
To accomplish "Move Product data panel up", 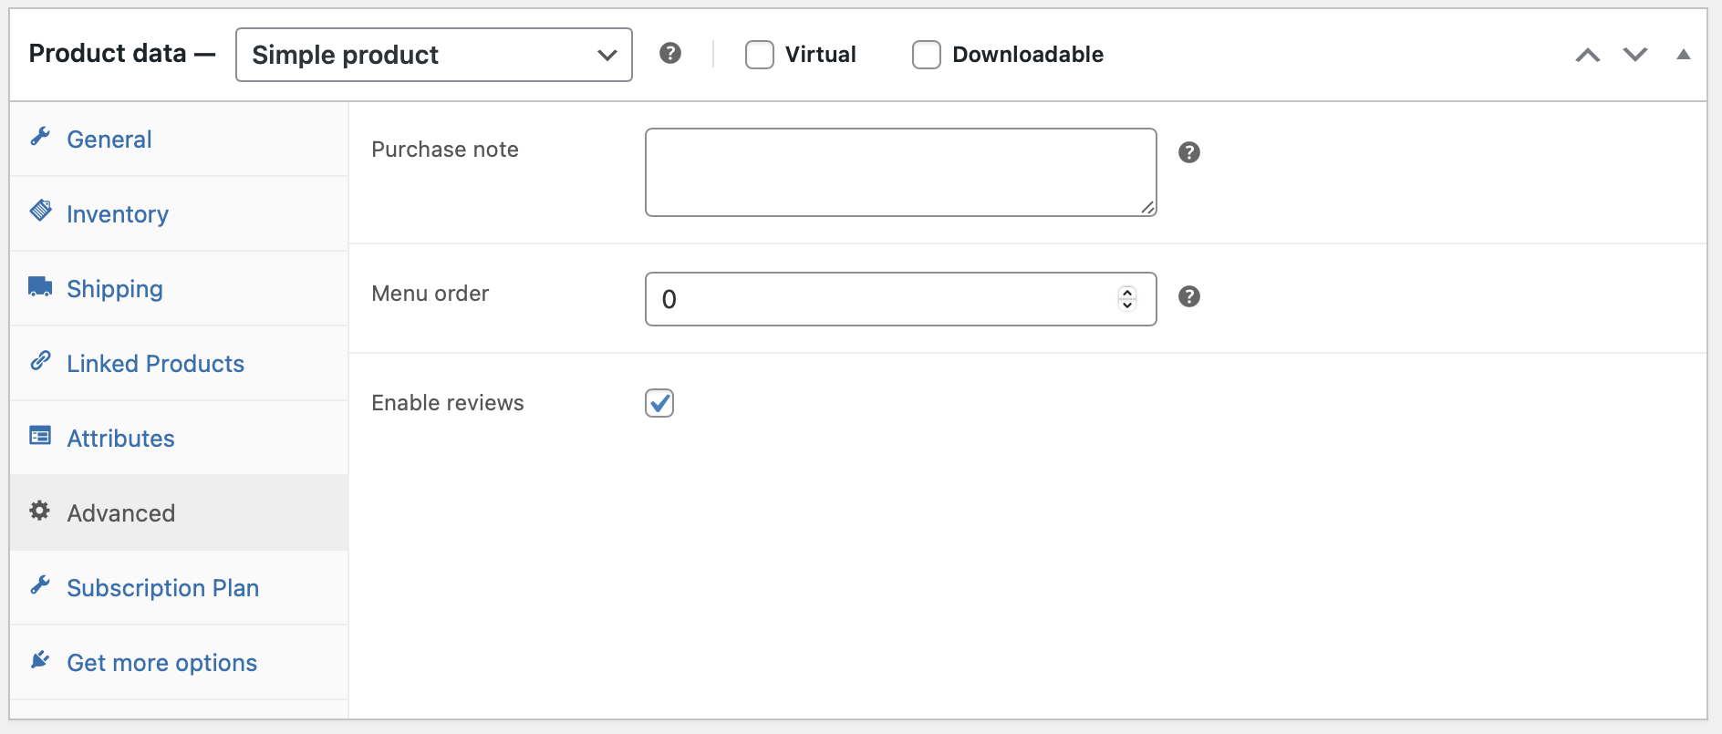I will pos(1588,55).
